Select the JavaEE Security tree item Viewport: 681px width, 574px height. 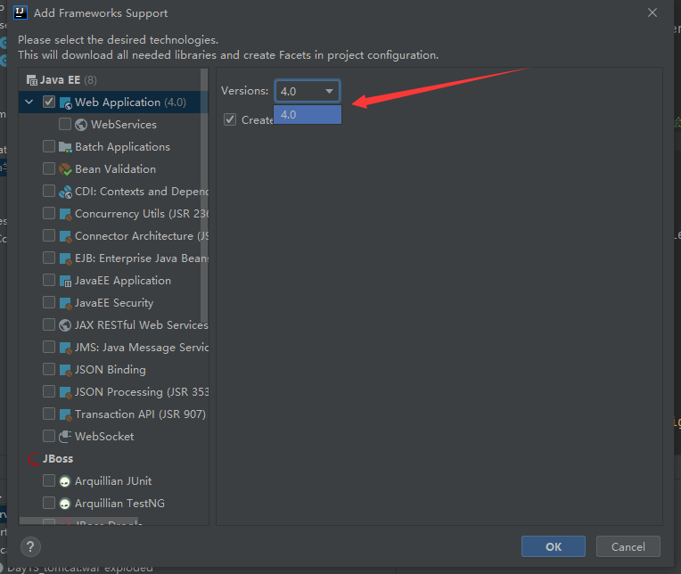tap(114, 303)
